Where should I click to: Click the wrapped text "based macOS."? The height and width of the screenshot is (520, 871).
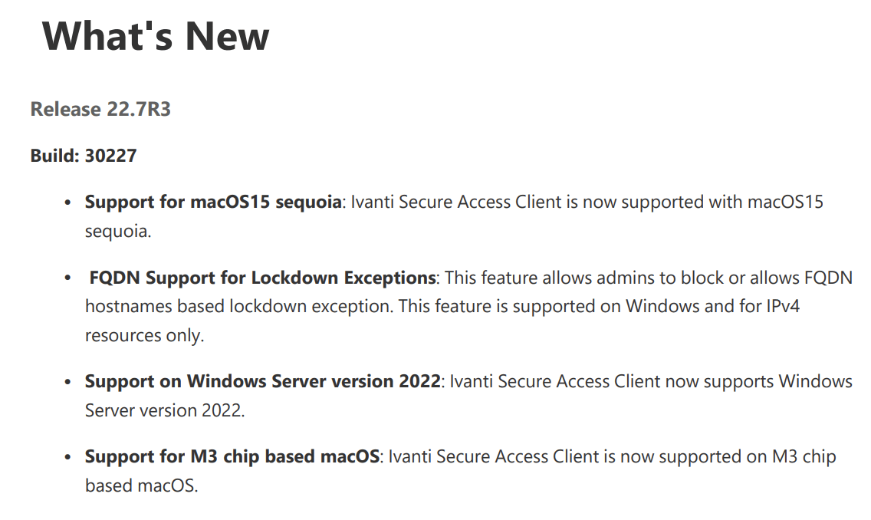click(141, 485)
